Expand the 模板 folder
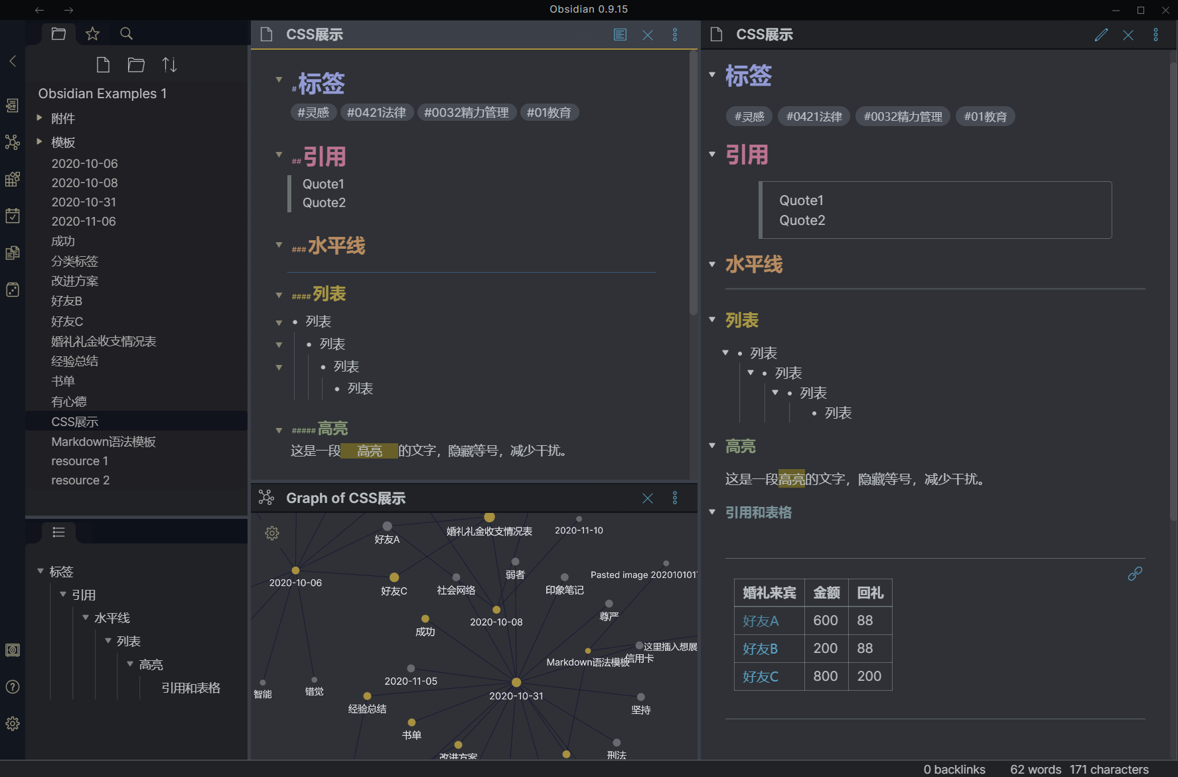This screenshot has width=1178, height=777. click(x=39, y=141)
